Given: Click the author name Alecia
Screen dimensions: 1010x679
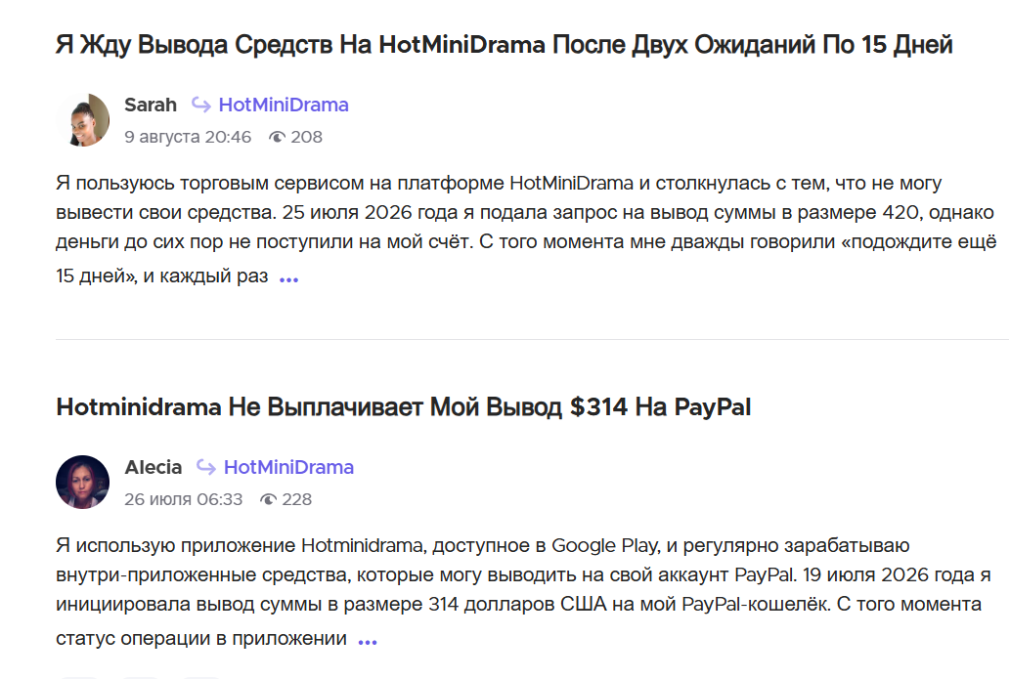Looking at the screenshot, I should 154,467.
